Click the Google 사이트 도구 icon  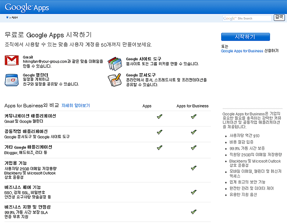pyautogui.click(x=115, y=64)
